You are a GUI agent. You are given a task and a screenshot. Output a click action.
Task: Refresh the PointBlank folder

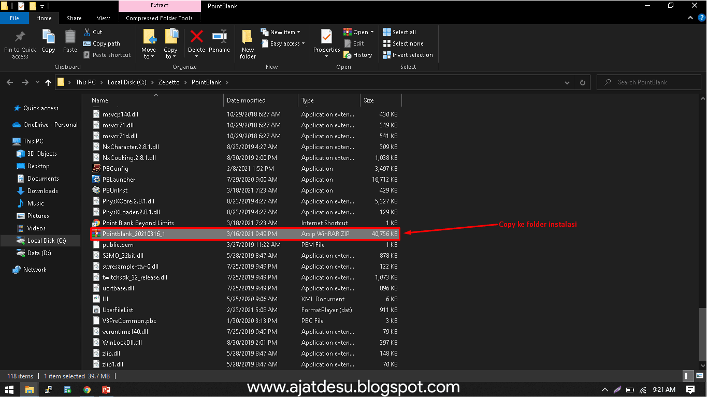coord(583,82)
